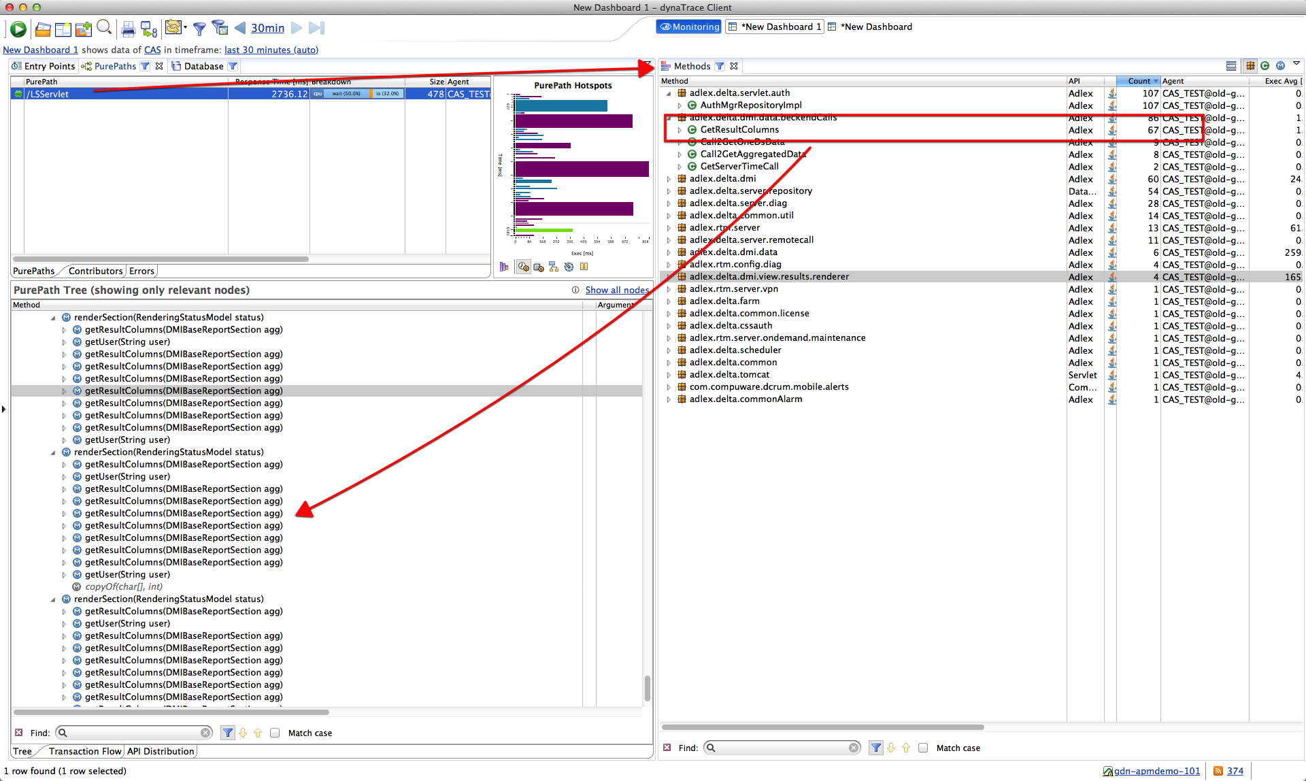This screenshot has height=781, width=1306.
Task: Open the 'New Dashboard 1' breadcrumb link
Action: (40, 50)
